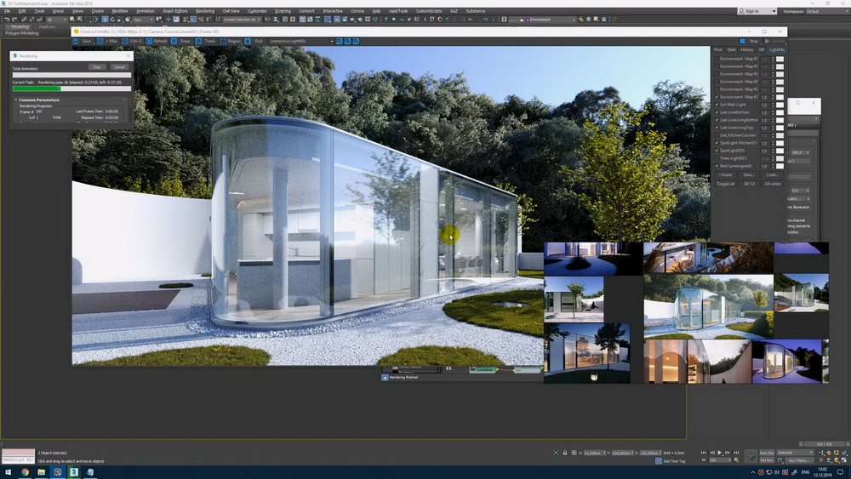Enable the Trees-Light001 checkbox
This screenshot has width=851, height=479.
pos(717,158)
